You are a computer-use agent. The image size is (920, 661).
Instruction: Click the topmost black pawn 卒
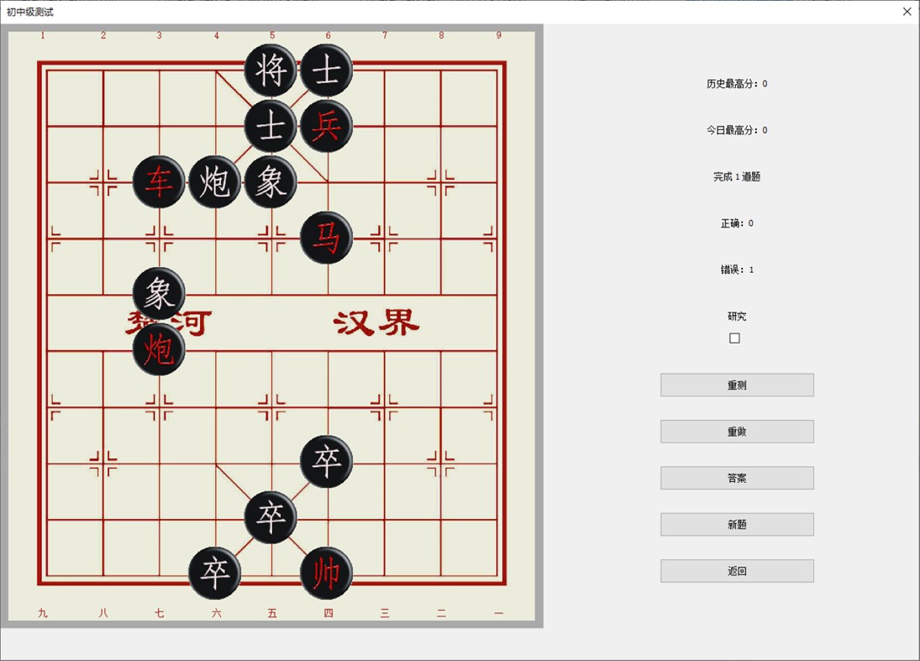(x=327, y=463)
